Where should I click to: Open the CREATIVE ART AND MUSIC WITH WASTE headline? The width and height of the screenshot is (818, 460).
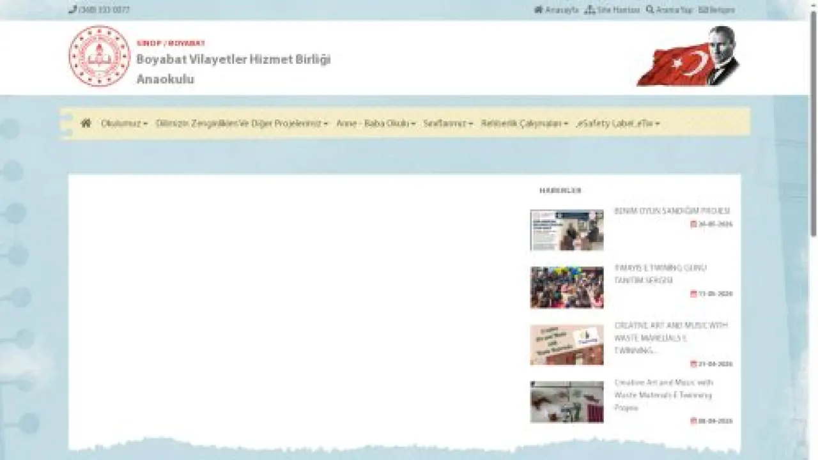click(x=671, y=338)
